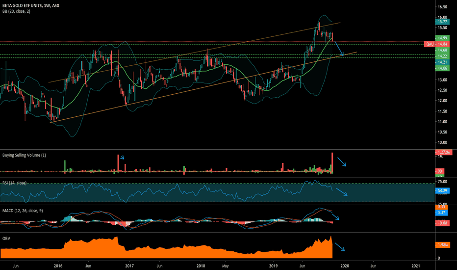Select the 1.272M volume value label
Image resolution: width=457 pixels, height=270 pixels.
(x=444, y=152)
